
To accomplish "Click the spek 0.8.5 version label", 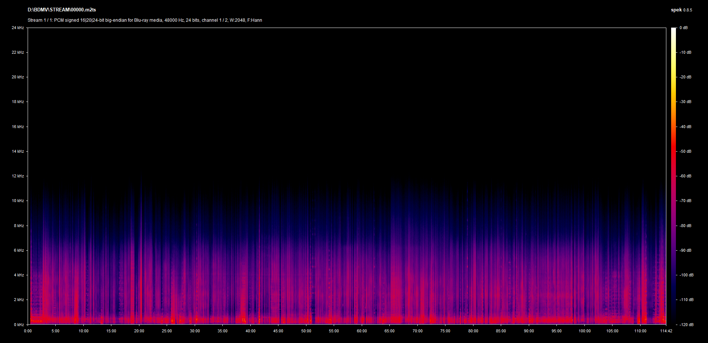I will coord(681,10).
